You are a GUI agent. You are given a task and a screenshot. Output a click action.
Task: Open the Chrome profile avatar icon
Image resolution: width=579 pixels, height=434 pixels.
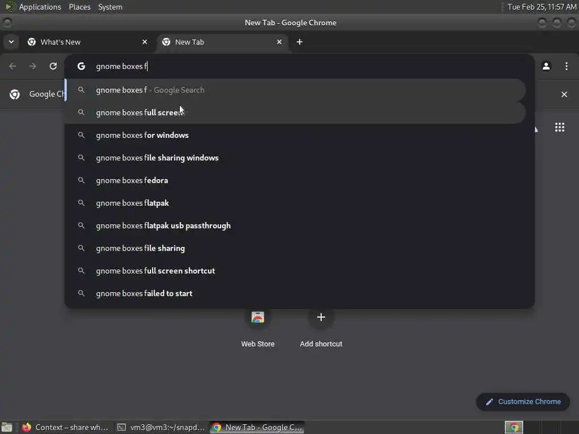pos(546,67)
